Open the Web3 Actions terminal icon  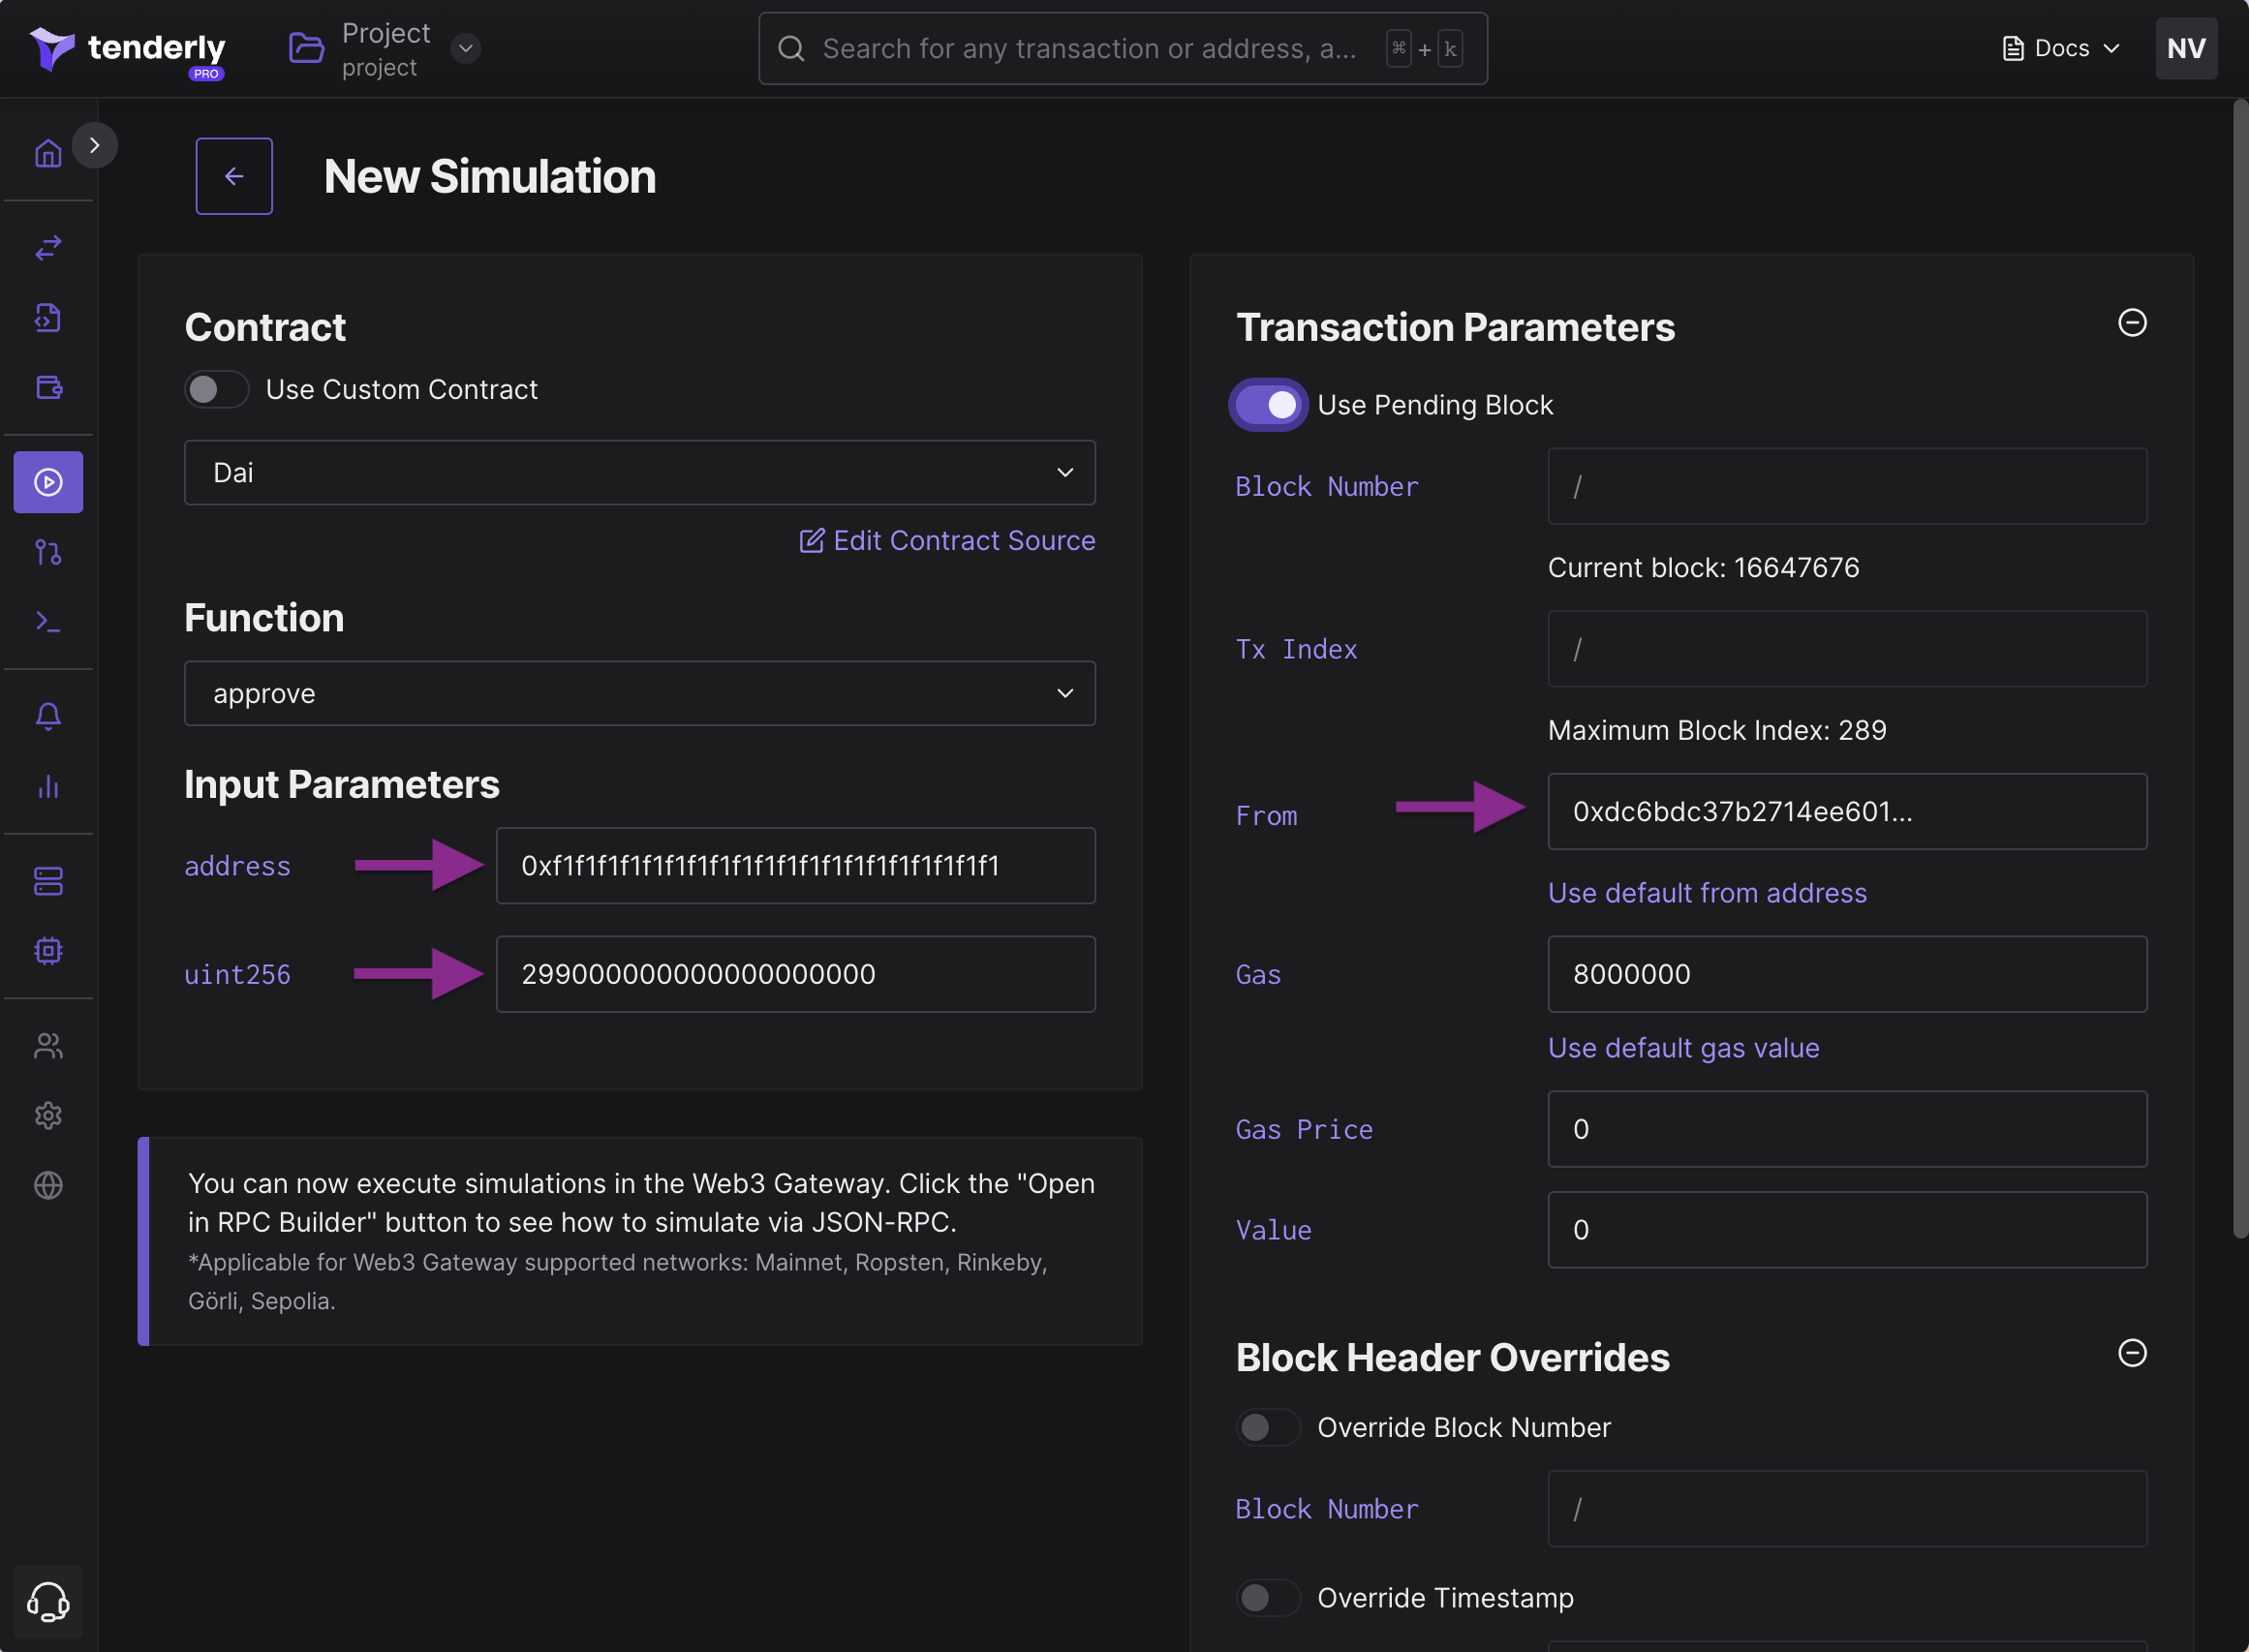point(49,620)
